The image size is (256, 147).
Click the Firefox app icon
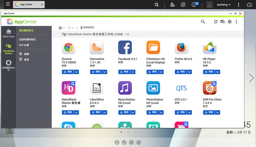click(x=181, y=47)
